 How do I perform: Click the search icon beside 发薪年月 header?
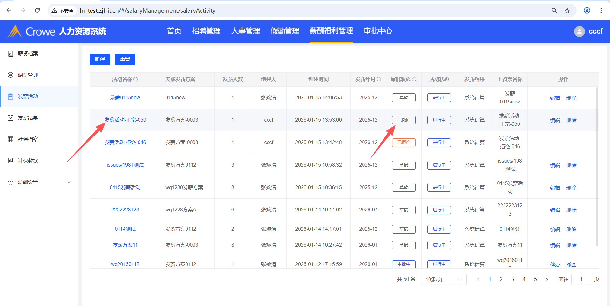coord(379,79)
